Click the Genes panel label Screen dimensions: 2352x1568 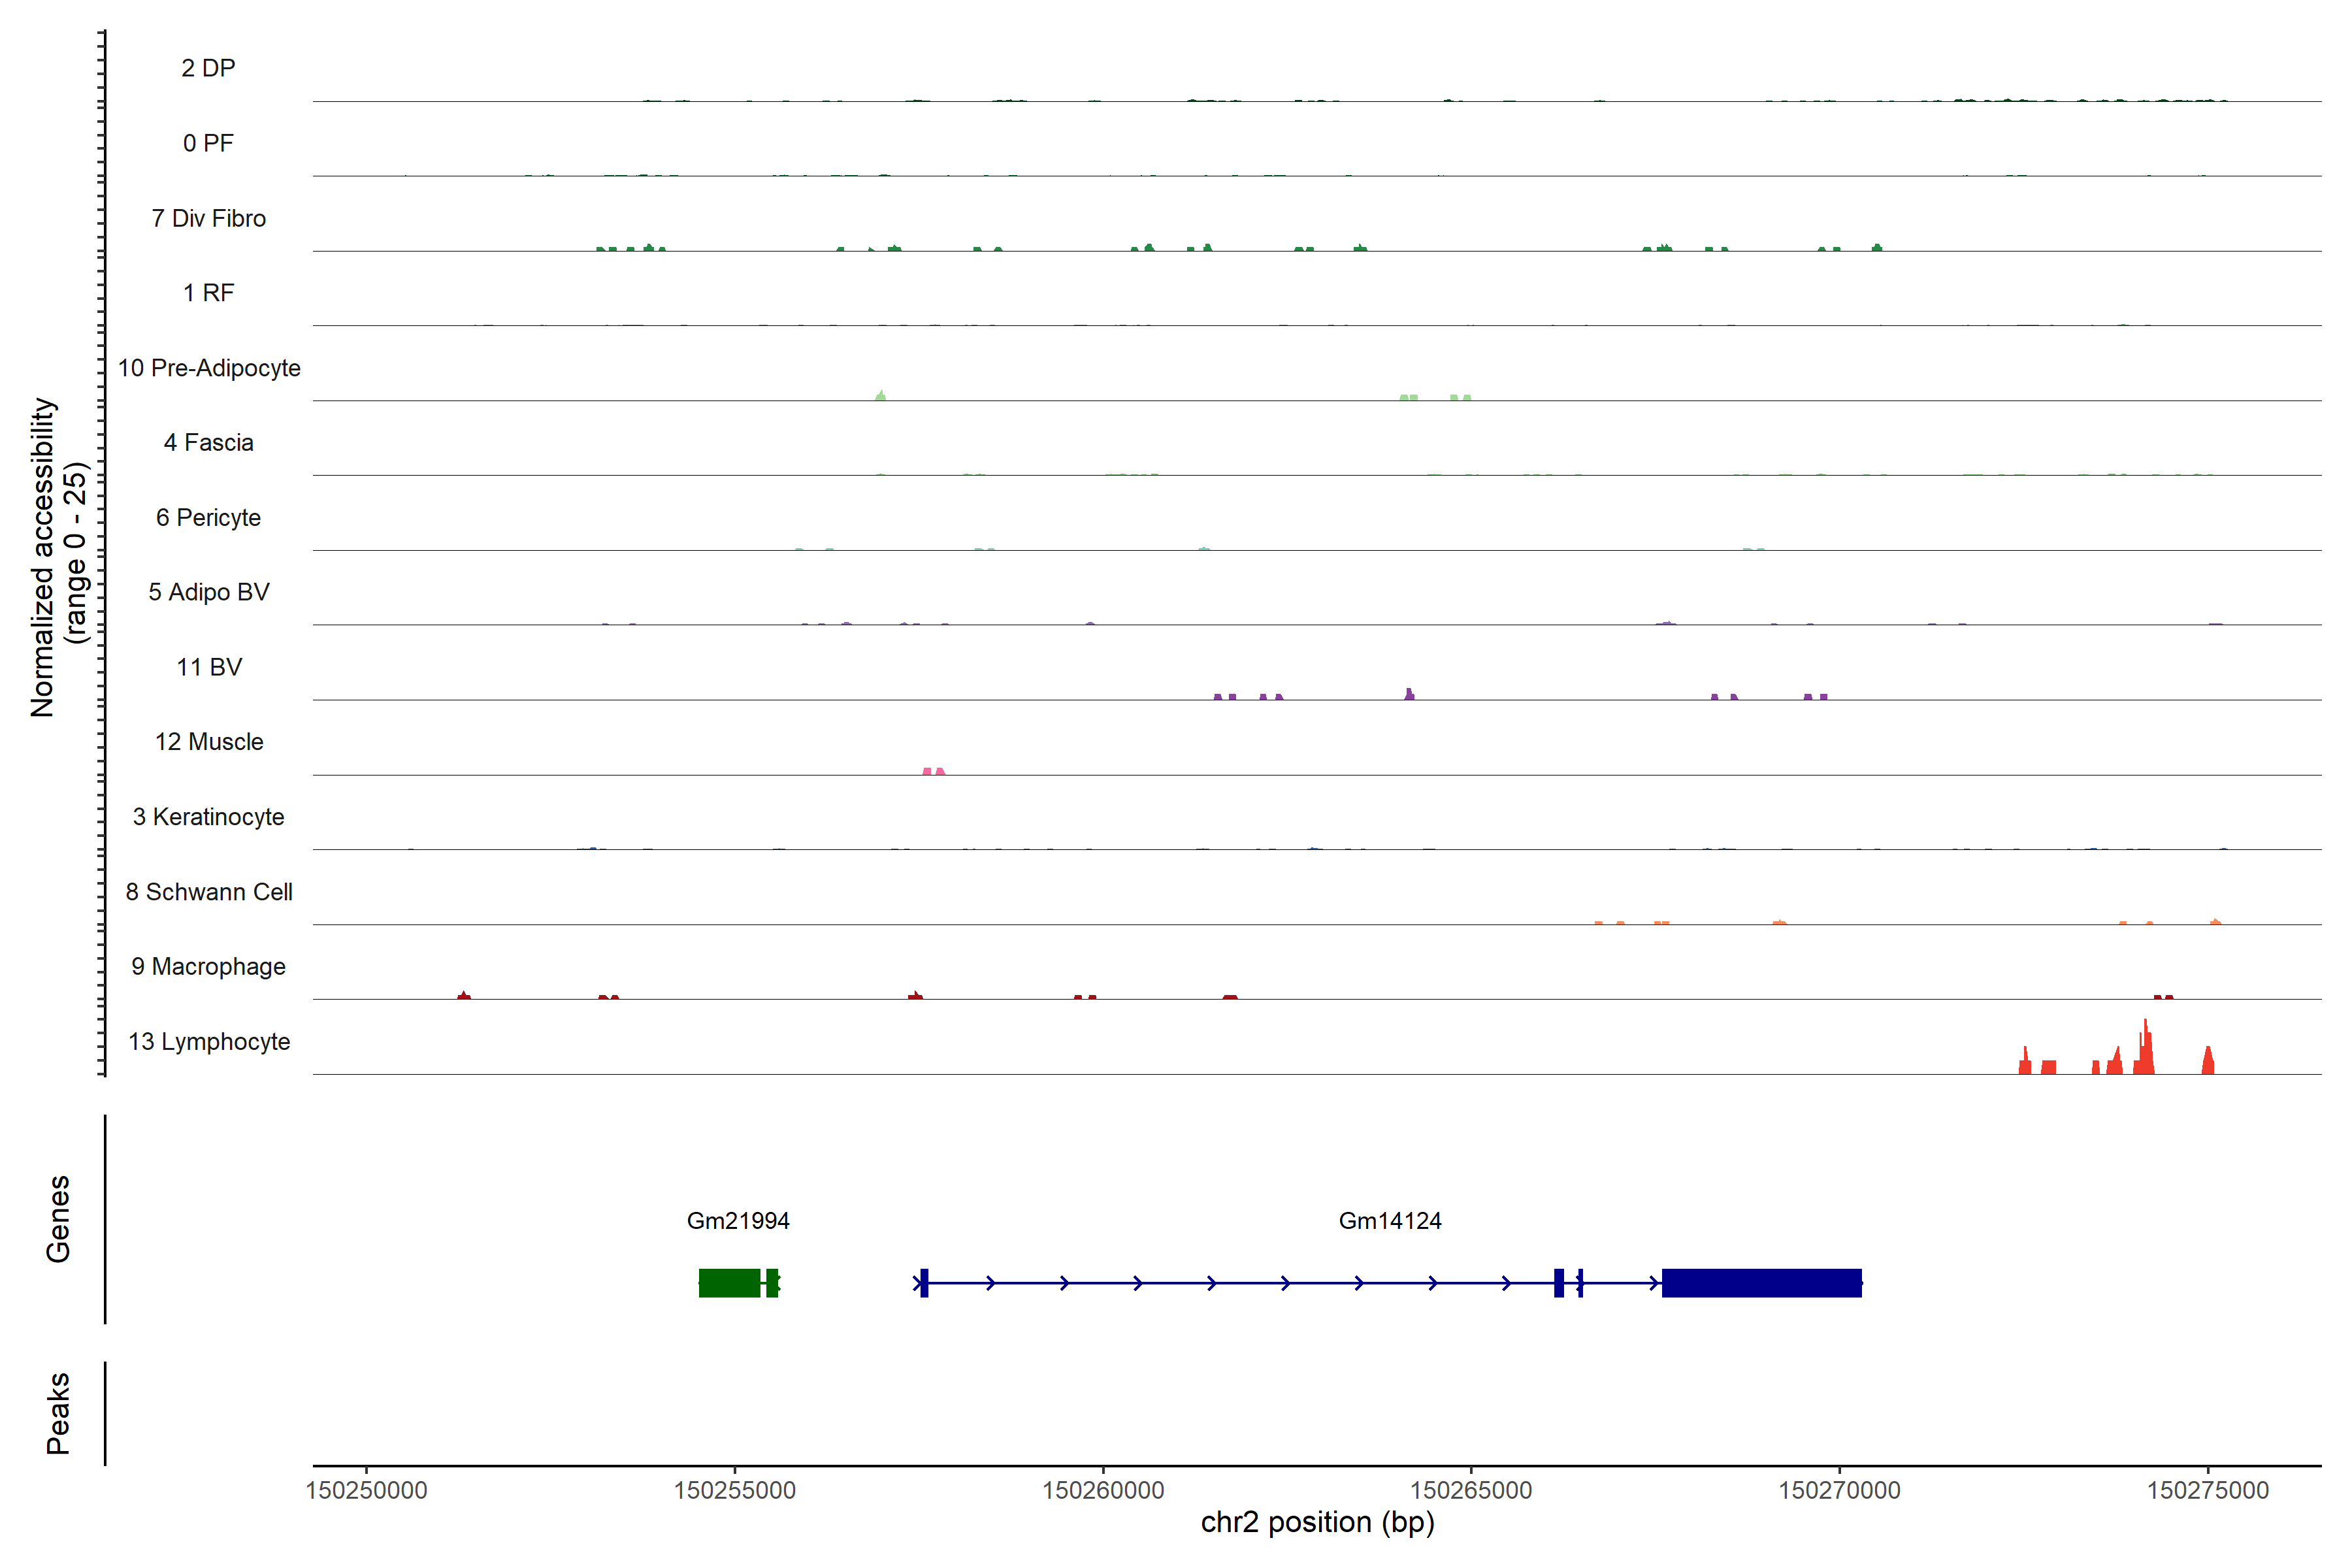click(x=58, y=1219)
